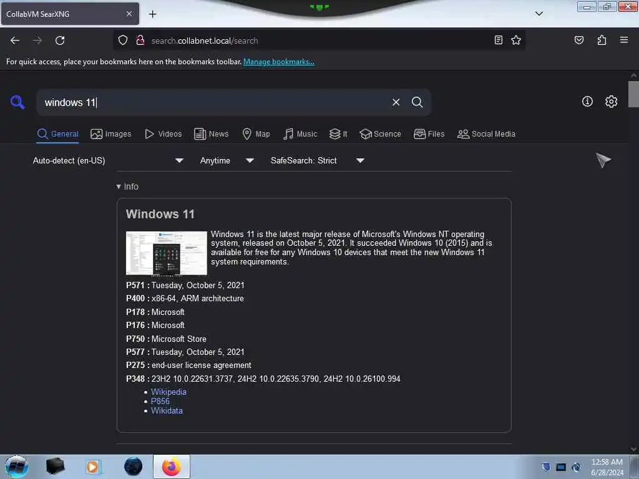Click the circular power tray icon

click(576, 467)
